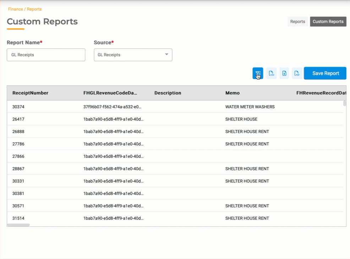Click the Report Name text field
Viewport: 350px width, 259px height.
tap(46, 55)
